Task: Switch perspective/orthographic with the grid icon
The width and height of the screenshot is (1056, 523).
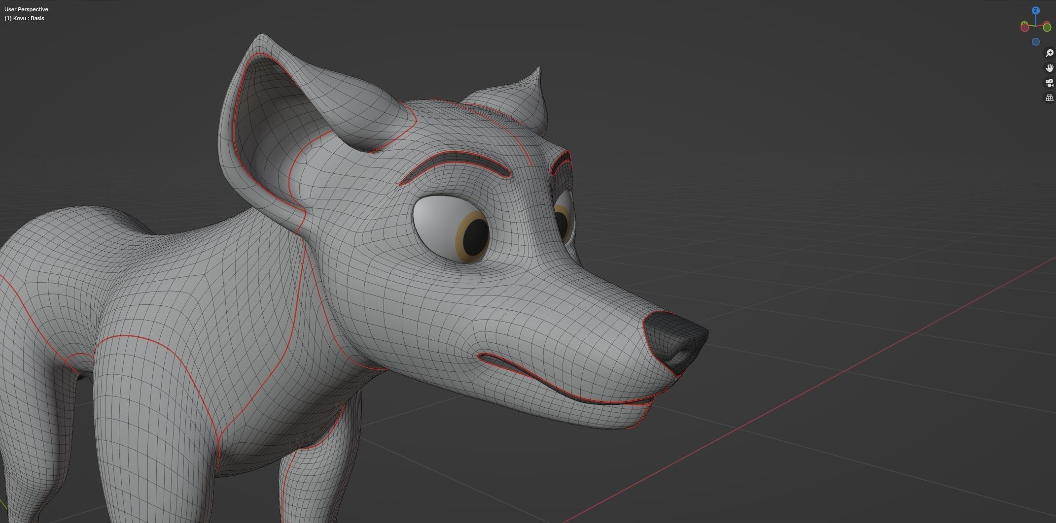Action: click(x=1049, y=98)
